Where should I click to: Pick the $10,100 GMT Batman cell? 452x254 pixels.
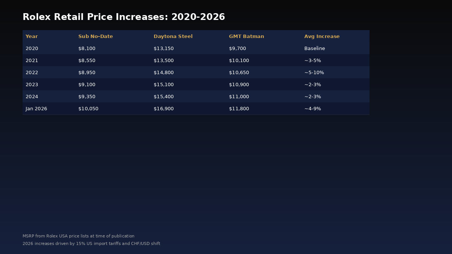coord(239,61)
